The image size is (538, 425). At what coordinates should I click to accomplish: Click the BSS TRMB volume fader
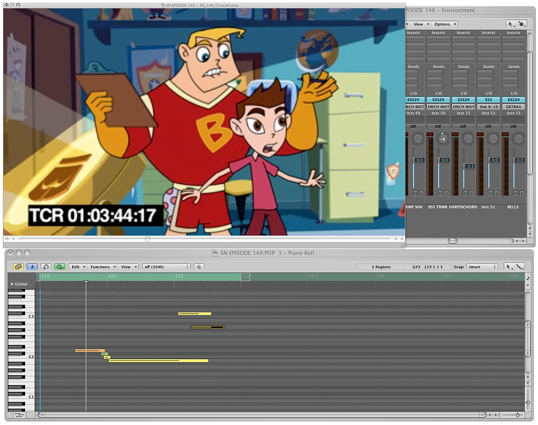pyautogui.click(x=444, y=160)
